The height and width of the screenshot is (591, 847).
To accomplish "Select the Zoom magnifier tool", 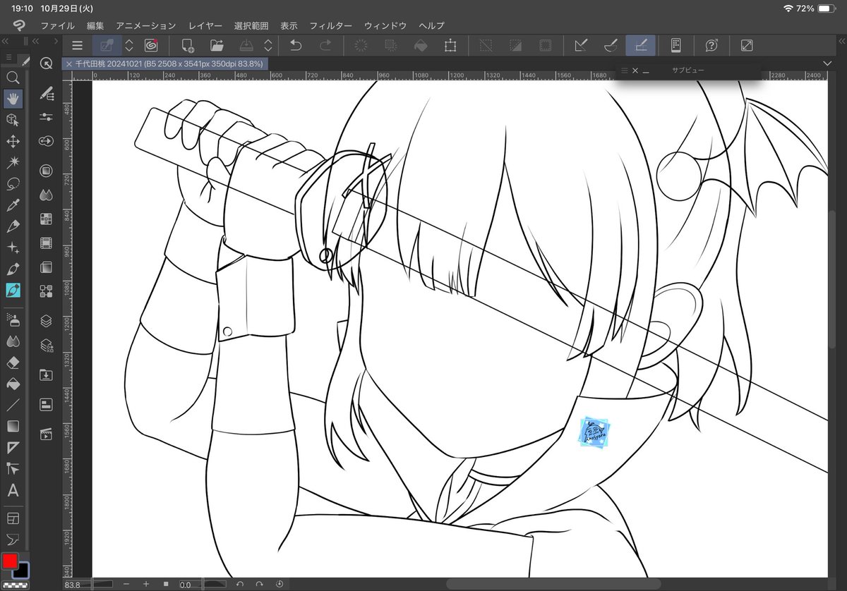I will click(12, 78).
